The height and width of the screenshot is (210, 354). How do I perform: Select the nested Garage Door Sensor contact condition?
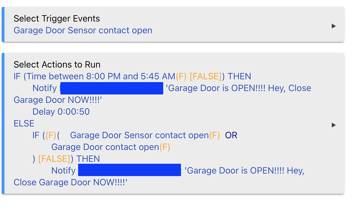[139, 135]
